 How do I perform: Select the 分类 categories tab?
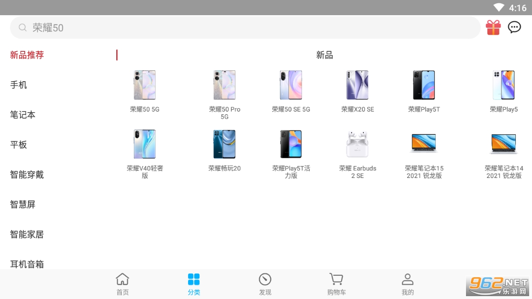[x=194, y=284]
